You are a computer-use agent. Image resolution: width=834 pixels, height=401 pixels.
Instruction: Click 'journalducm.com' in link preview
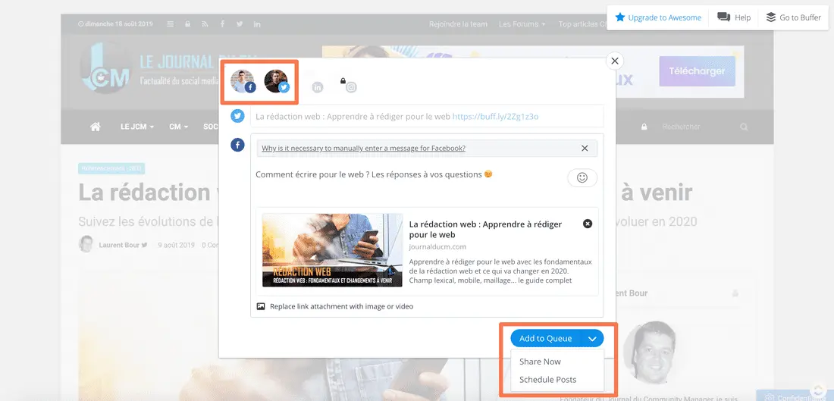437,247
